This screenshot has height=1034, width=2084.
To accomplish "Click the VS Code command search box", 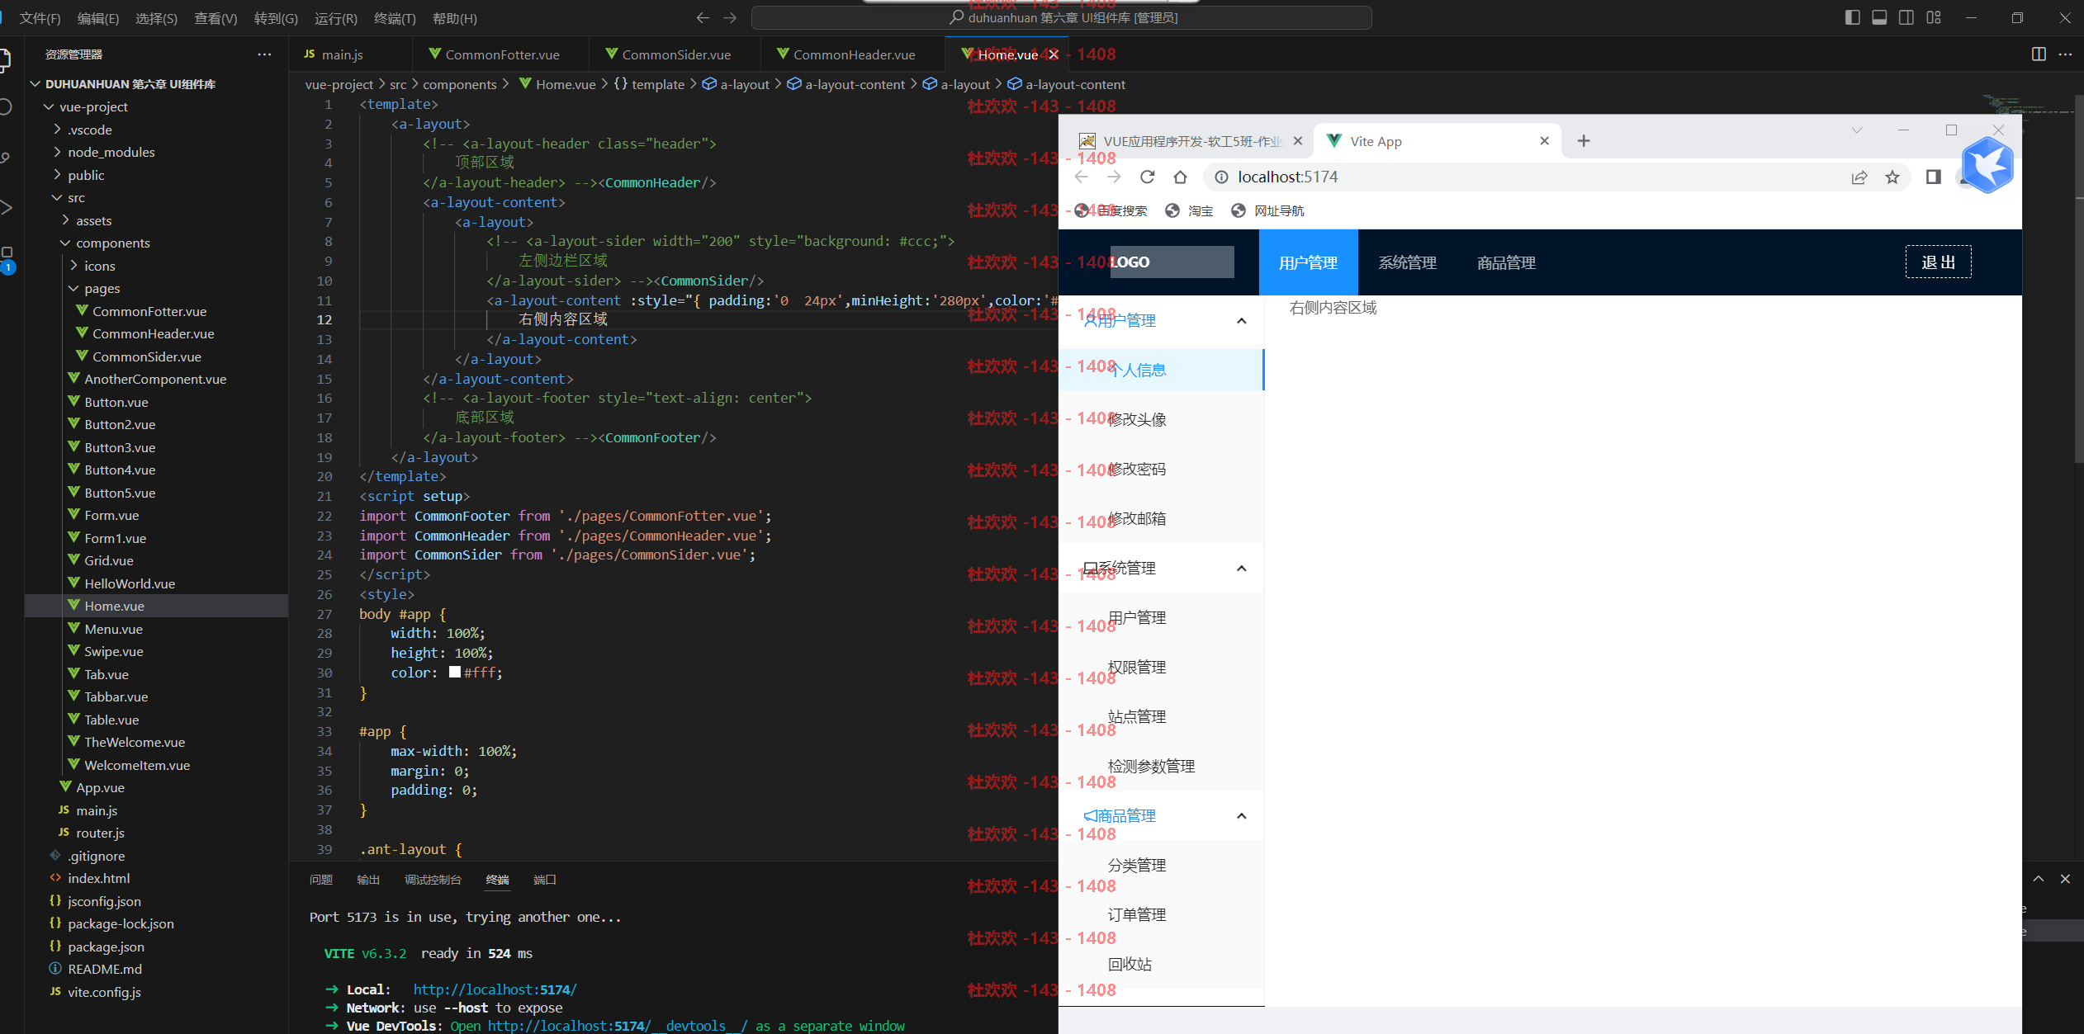I will pyautogui.click(x=1062, y=17).
